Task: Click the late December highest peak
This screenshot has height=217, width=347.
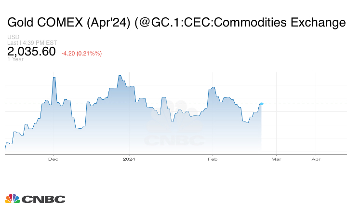Action: [120, 76]
